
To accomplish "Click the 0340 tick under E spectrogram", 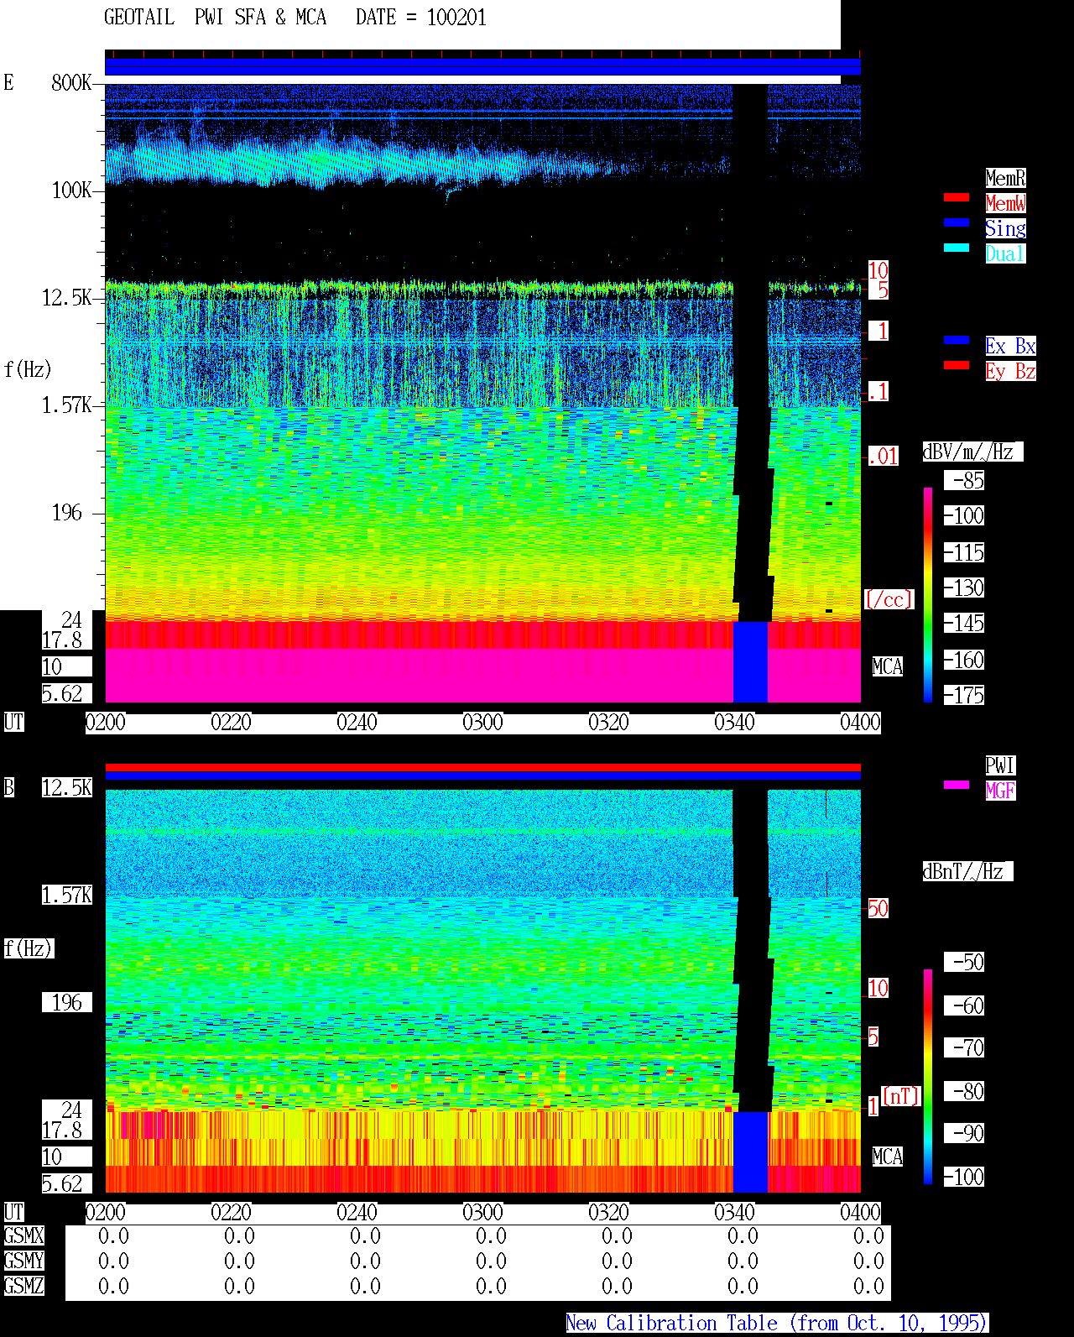I will click(734, 722).
